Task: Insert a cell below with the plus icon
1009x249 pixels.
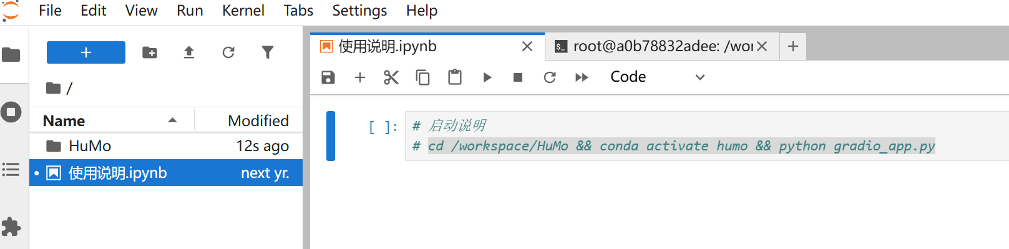Action: tap(360, 77)
